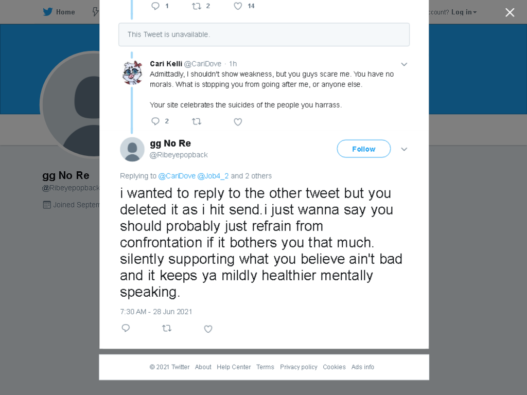Retweet Cari Kelli's tweet
This screenshot has width=527, height=395.
tap(197, 121)
